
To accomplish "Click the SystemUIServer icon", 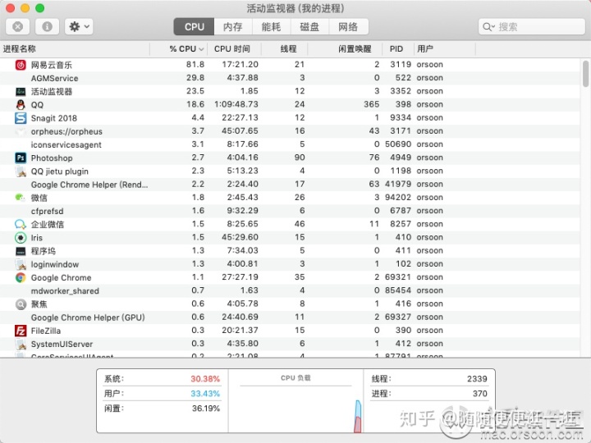I will coord(21,344).
